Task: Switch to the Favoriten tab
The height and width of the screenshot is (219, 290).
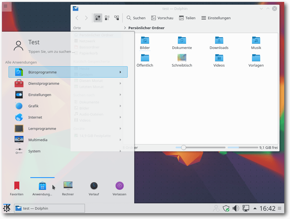Action: pos(17,188)
